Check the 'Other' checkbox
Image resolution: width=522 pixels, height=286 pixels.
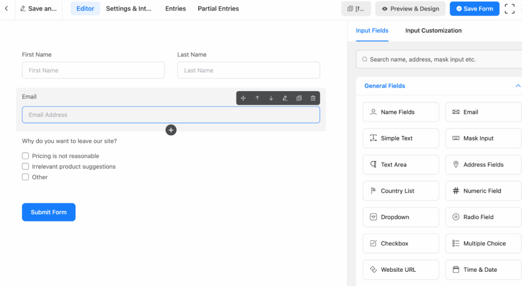coord(25,177)
